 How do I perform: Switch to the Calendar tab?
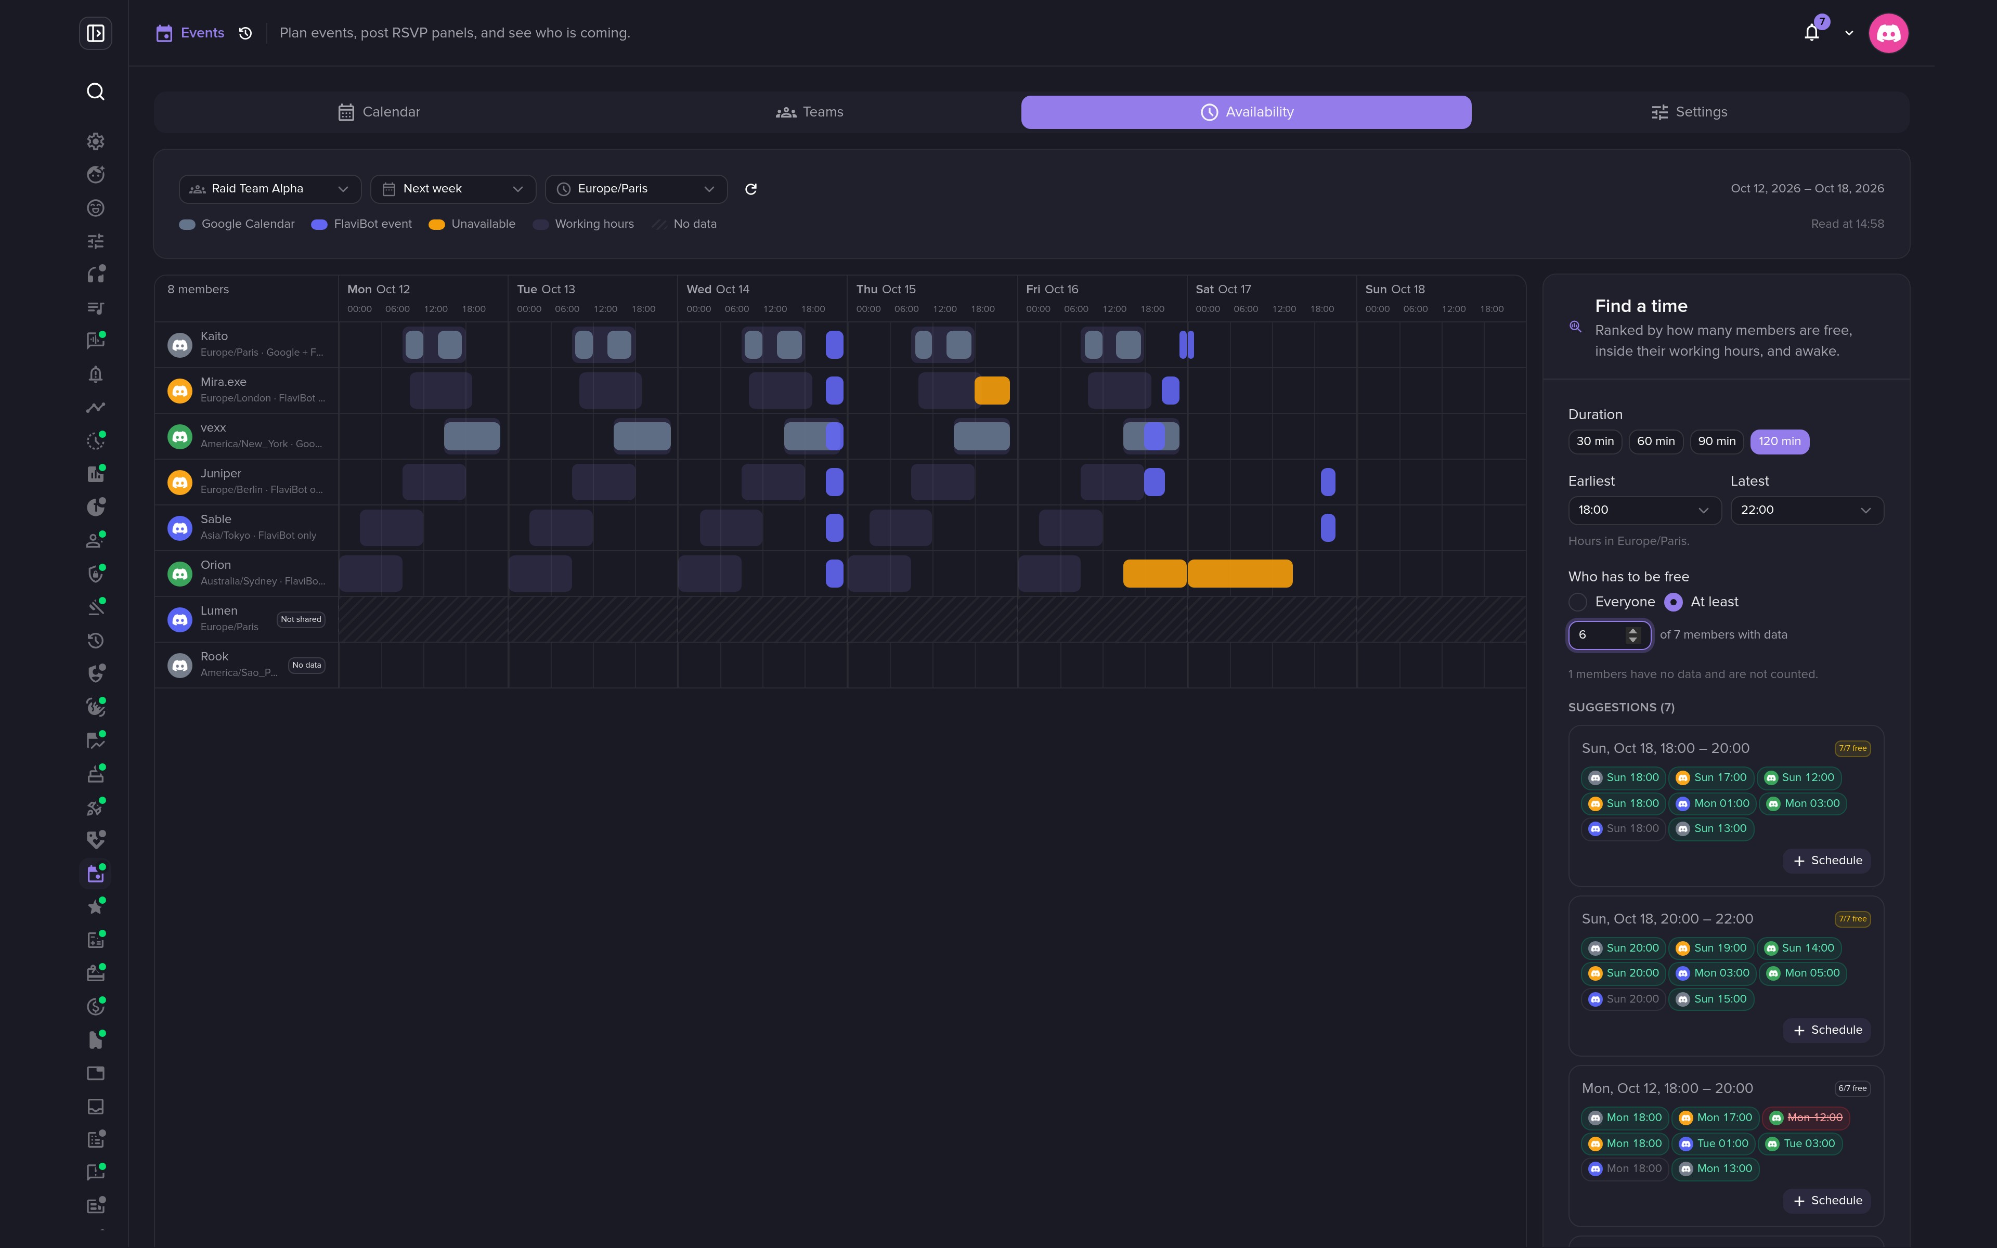tap(380, 112)
